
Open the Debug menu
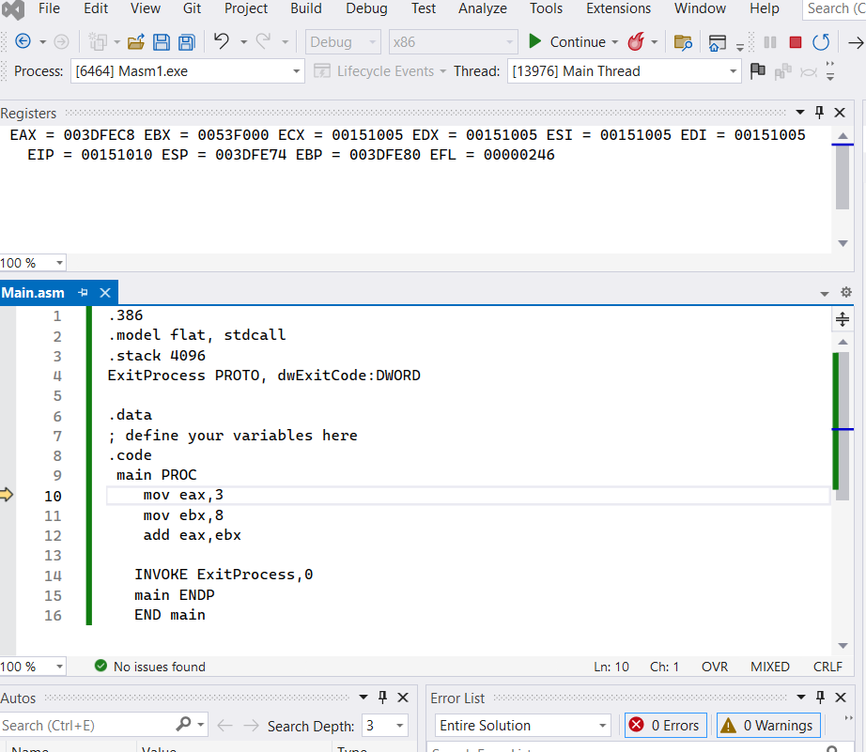coord(366,8)
